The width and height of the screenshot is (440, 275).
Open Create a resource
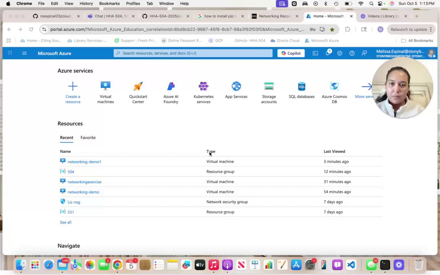coord(73,92)
